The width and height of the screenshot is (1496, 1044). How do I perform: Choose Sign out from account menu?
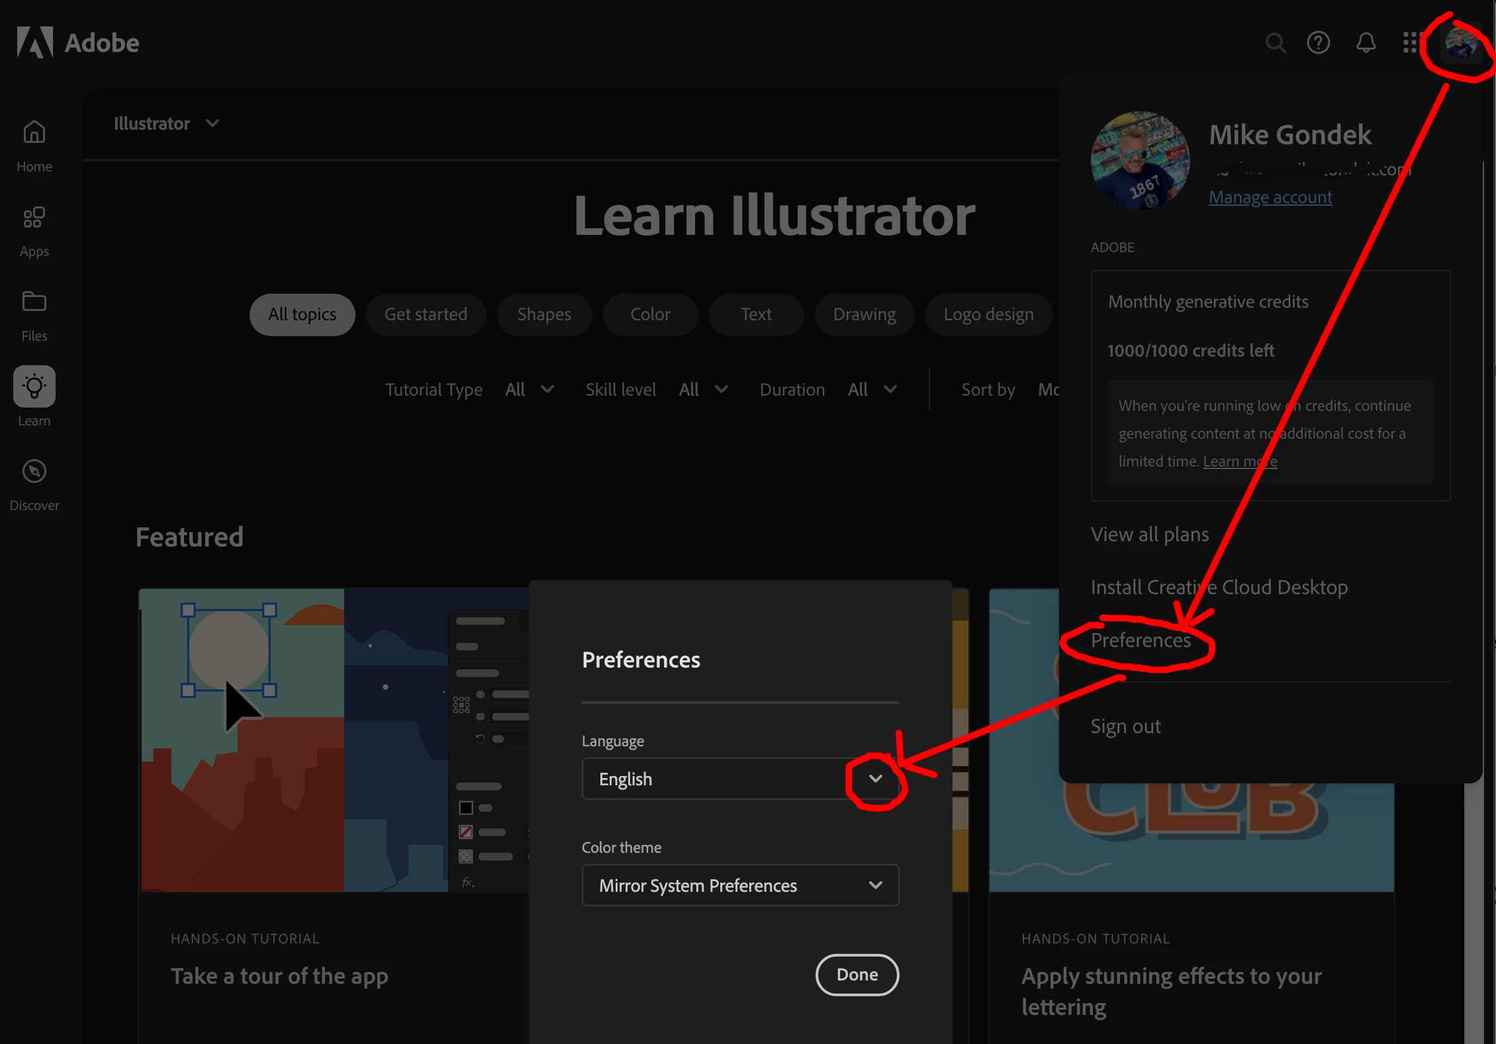tap(1125, 726)
